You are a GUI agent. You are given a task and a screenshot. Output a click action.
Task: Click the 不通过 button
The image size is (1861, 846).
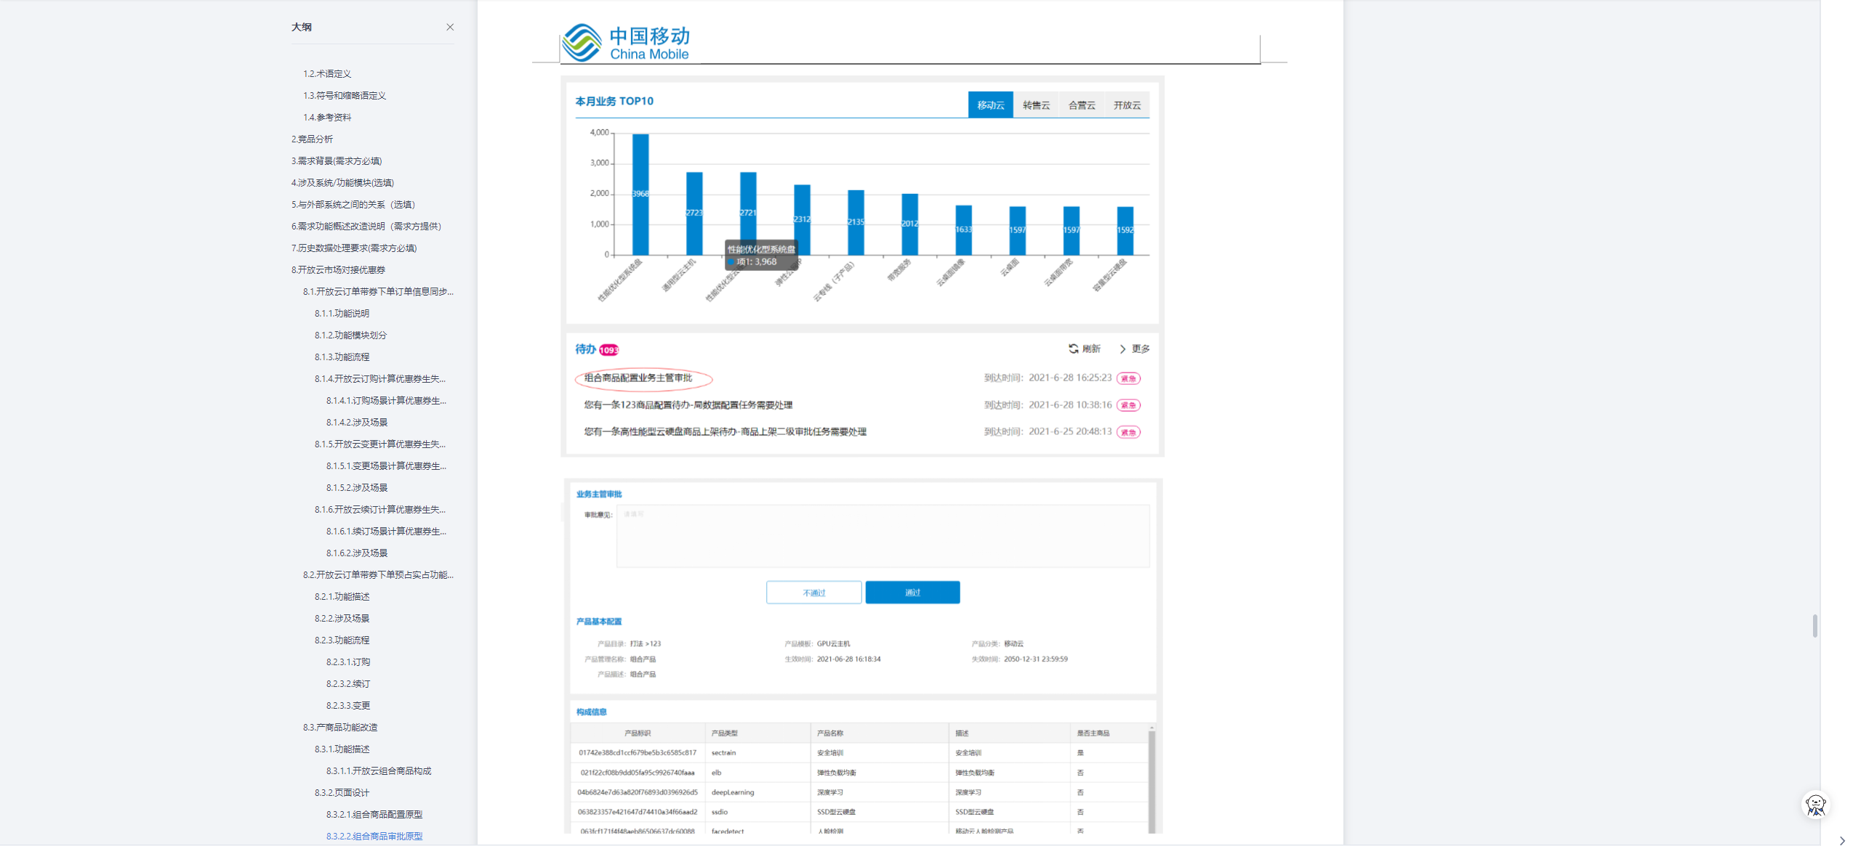[813, 593]
